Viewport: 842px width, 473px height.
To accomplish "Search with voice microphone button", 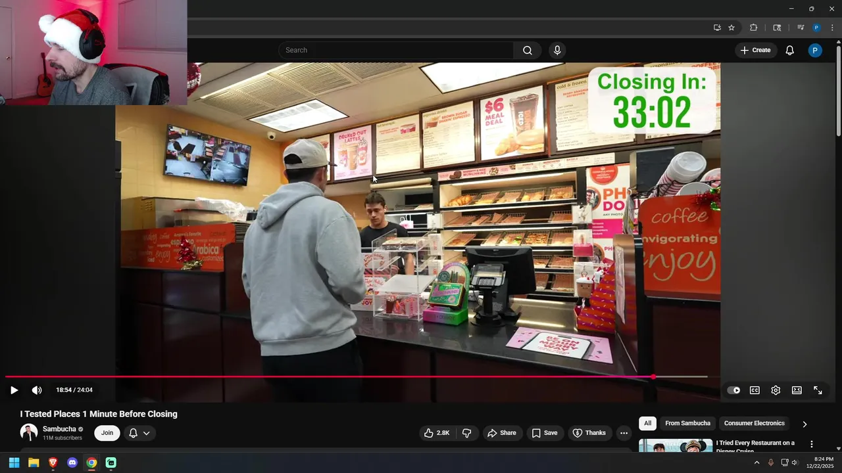I will pos(557,50).
